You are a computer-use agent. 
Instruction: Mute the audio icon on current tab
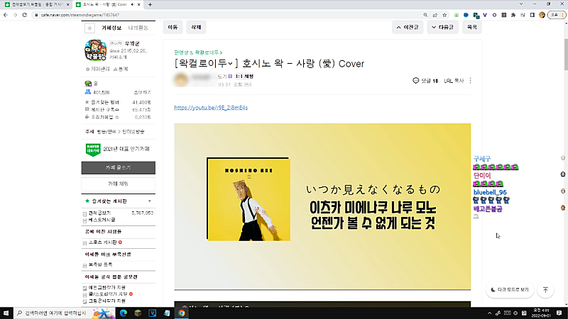[x=133, y=5]
